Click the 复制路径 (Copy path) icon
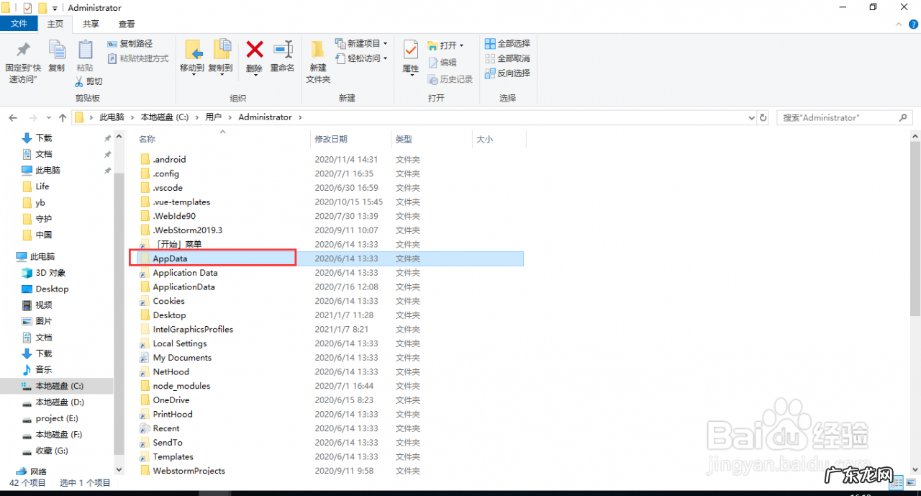The width and height of the screenshot is (921, 496). click(130, 43)
